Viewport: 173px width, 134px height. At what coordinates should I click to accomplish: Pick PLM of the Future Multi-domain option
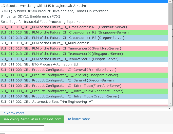pyautogui.click(x=45, y=43)
